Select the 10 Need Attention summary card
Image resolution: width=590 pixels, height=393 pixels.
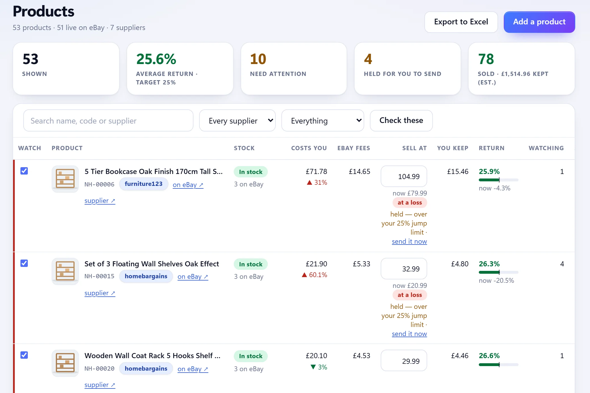[294, 69]
